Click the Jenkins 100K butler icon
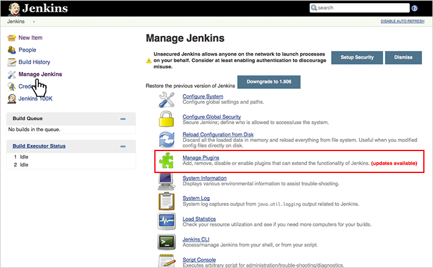The width and height of the screenshot is (433, 268). click(12, 99)
